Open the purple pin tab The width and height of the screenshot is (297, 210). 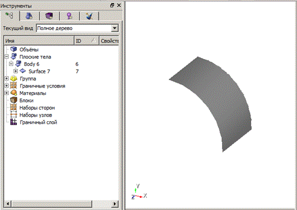(69, 16)
